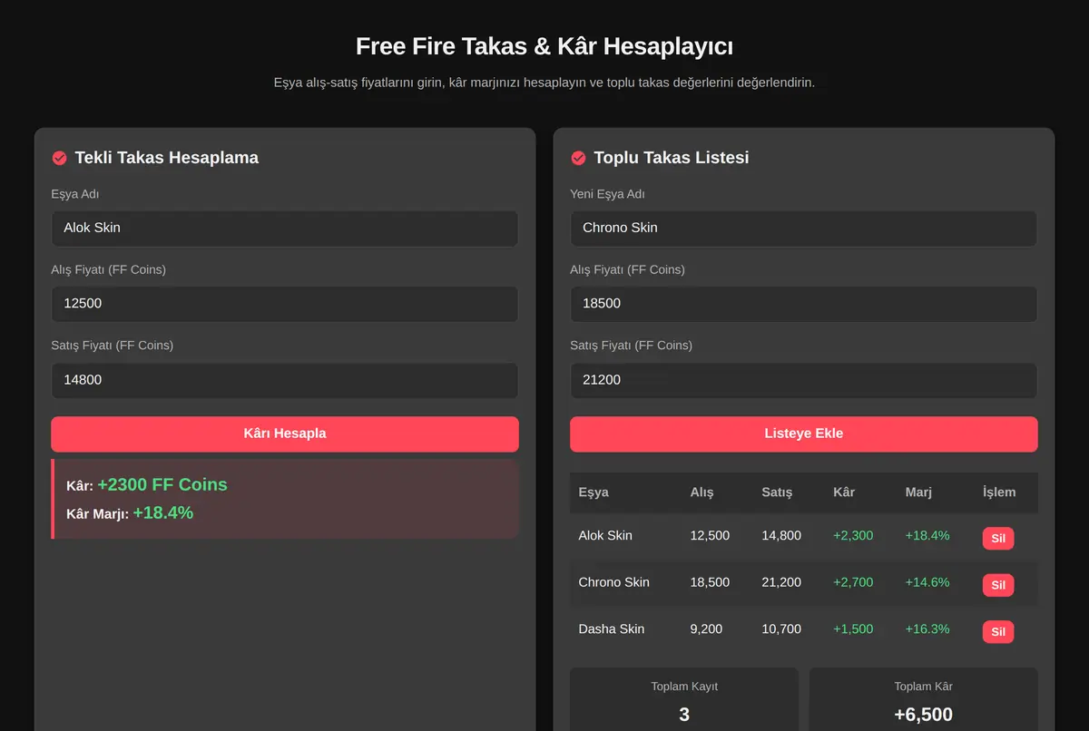Viewport: 1089px width, 731px height.
Task: Delete the Chrono Skin row with Sil
Action: pyautogui.click(x=998, y=585)
